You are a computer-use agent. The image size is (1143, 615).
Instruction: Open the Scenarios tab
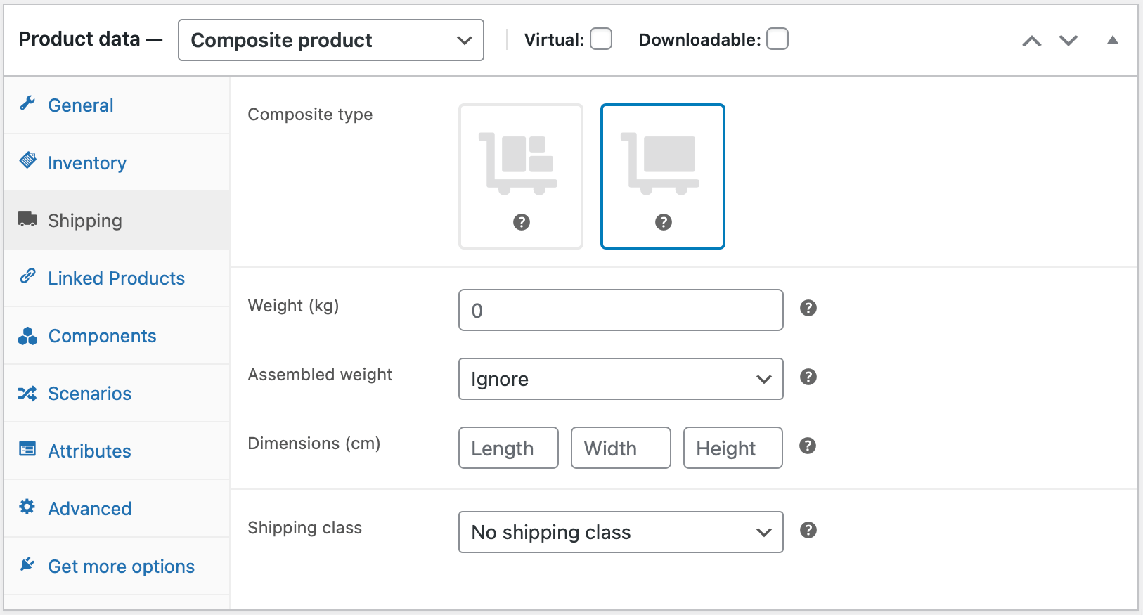[x=89, y=394]
